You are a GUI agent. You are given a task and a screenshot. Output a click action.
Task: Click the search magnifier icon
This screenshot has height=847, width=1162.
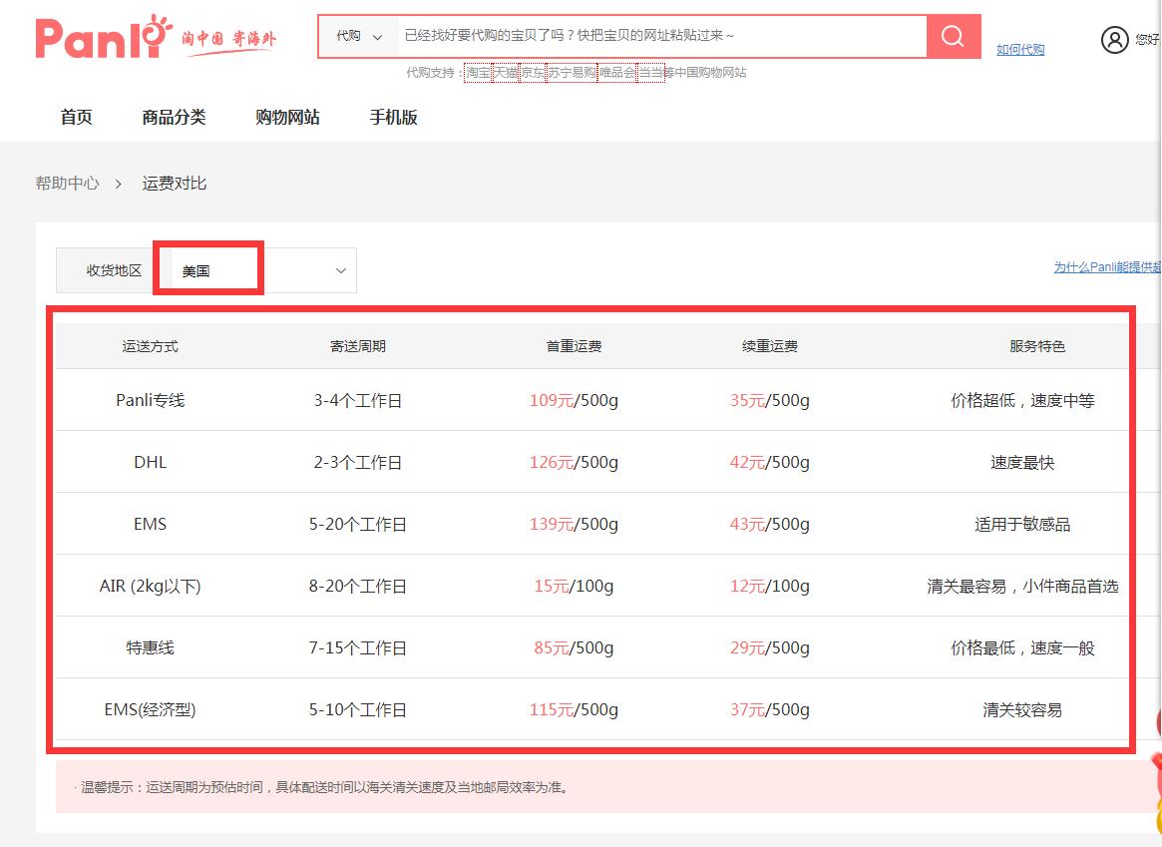point(951,37)
